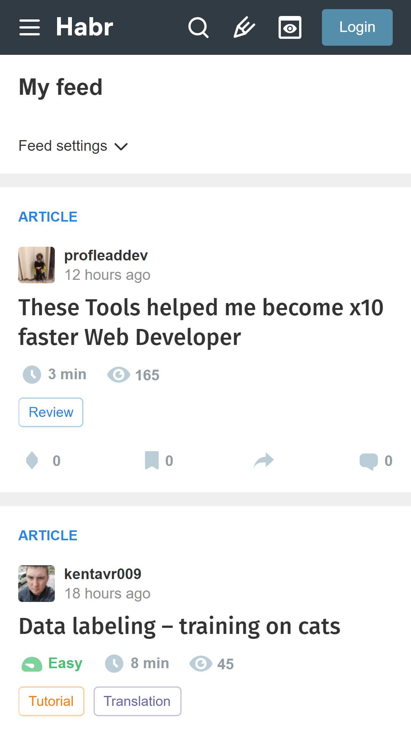This screenshot has width=411, height=731.
Task: Select the Review tag
Action: [51, 412]
